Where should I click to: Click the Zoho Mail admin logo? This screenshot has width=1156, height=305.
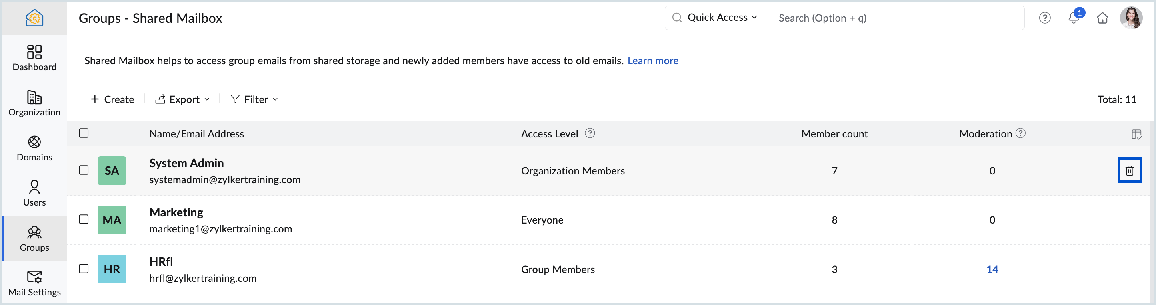click(x=34, y=18)
